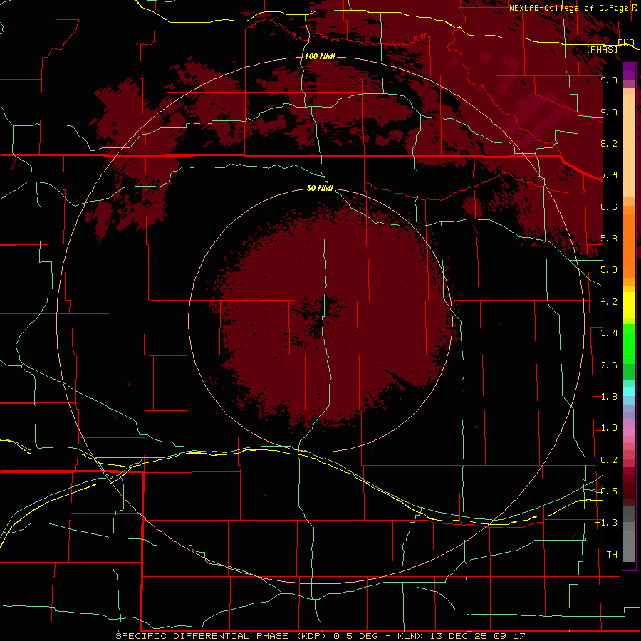The height and width of the screenshot is (641, 641).
Task: Click the 9.8 value on the color scale
Action: tap(609, 80)
